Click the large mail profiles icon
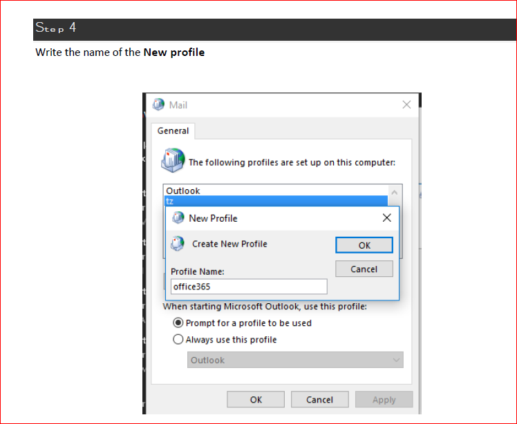517x424 pixels. pyautogui.click(x=173, y=160)
